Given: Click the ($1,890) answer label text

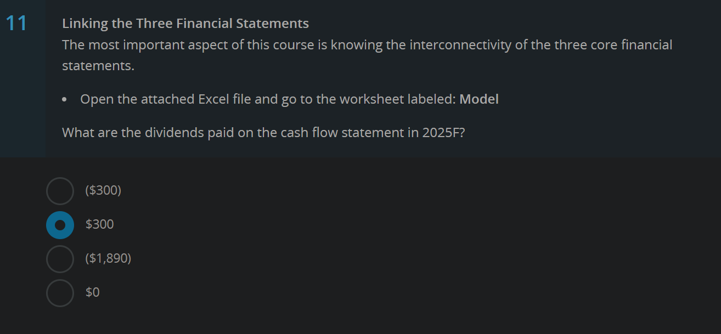Looking at the screenshot, I should pos(108,258).
